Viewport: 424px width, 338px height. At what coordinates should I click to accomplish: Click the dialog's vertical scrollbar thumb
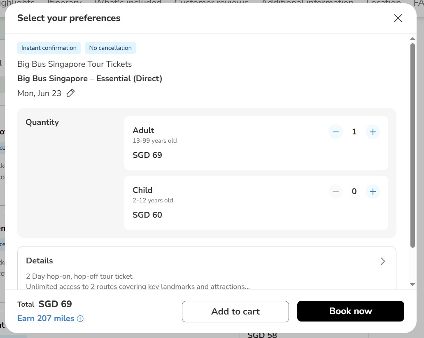click(412, 146)
